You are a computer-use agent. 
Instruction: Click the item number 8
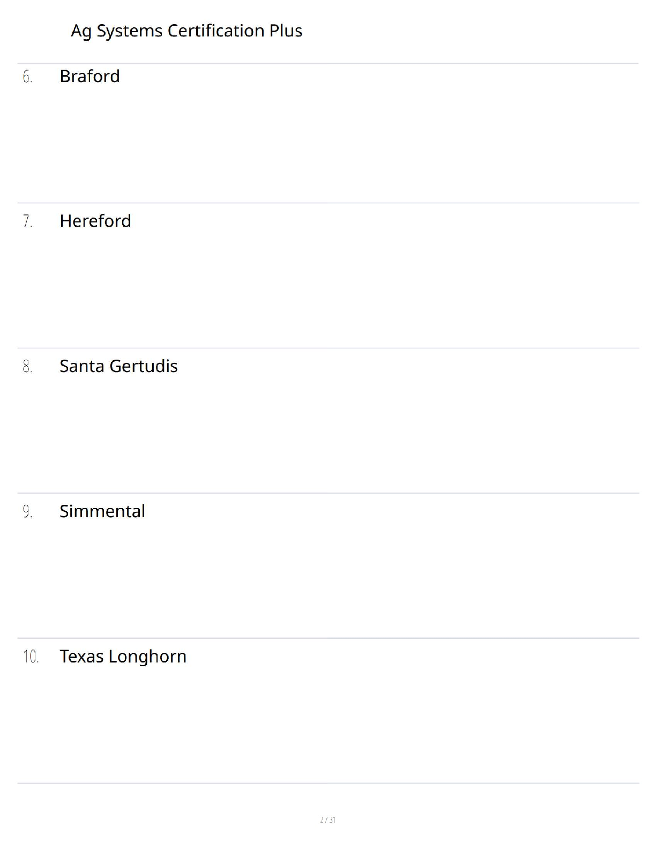(x=27, y=367)
